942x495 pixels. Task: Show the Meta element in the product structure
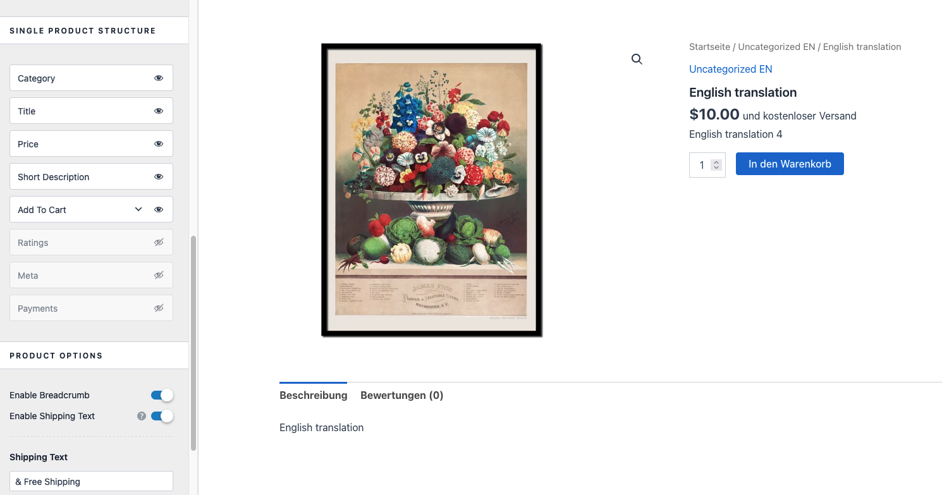159,276
